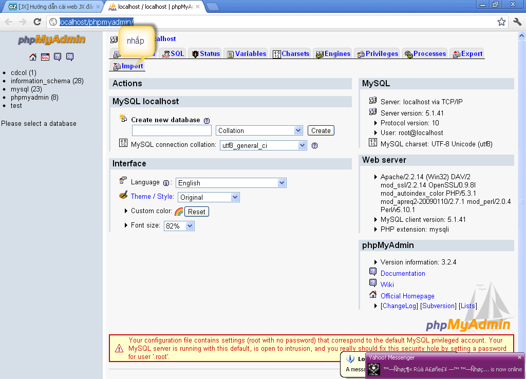Open the Lists link
Screen dimensions: 526x379
click(467, 306)
